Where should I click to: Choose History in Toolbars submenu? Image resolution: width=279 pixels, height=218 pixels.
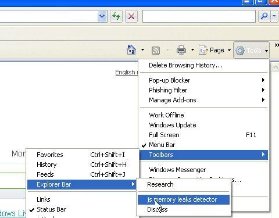click(x=83, y=165)
